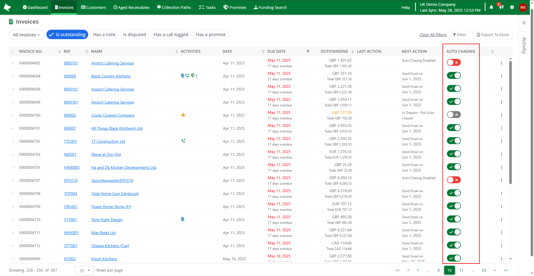This screenshot has width=534, height=276.
Task: Open the settings gear
Action: click(x=512, y=7)
